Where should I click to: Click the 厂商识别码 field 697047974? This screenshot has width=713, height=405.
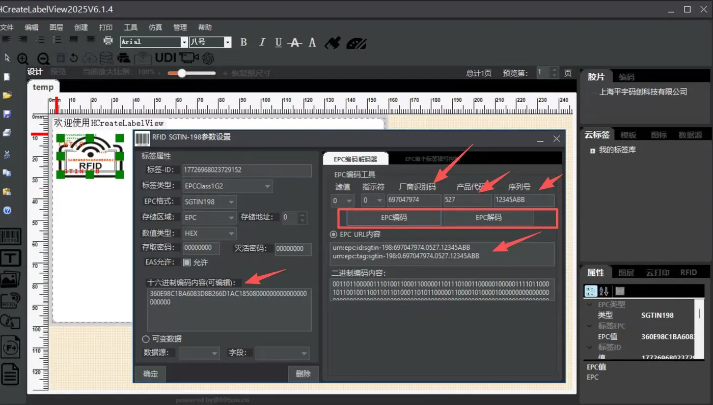[414, 200]
